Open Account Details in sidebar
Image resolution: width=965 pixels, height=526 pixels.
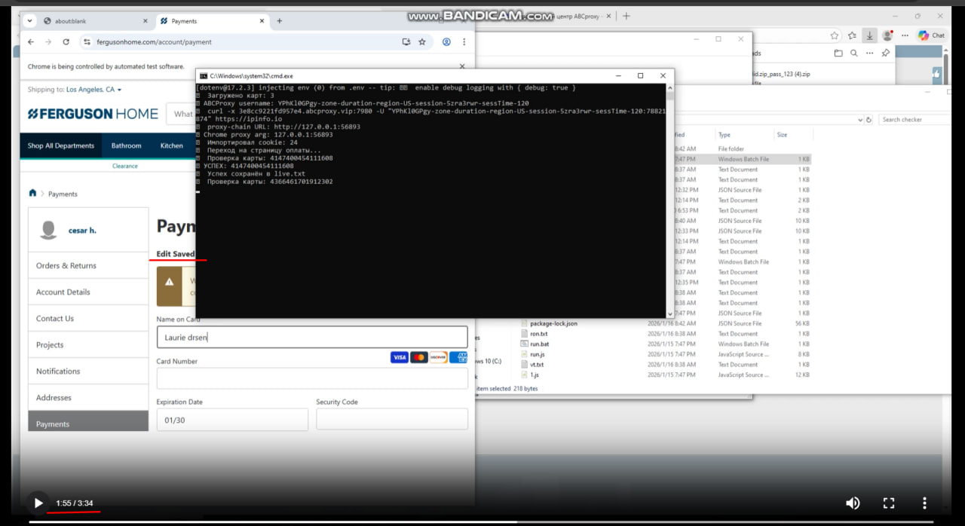(x=88, y=292)
